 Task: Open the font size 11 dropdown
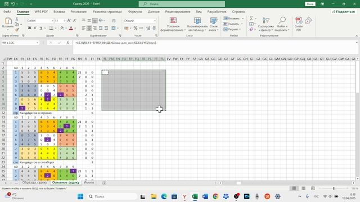click(x=65, y=21)
